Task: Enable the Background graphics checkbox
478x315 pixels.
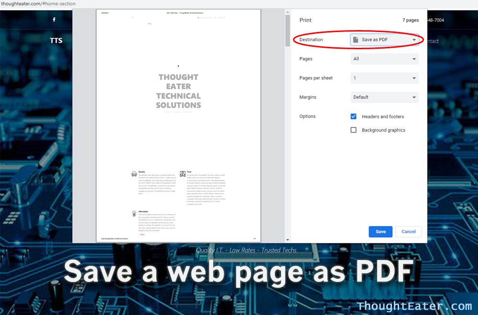Action: [x=354, y=130]
